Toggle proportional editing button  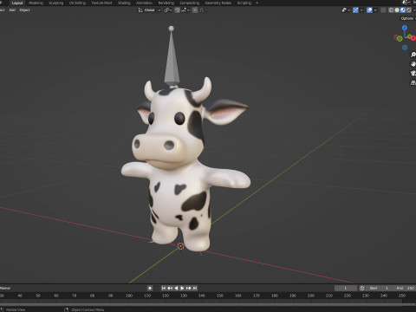pyautogui.click(x=195, y=10)
